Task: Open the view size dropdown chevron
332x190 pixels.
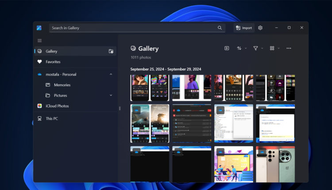Action: (278, 49)
